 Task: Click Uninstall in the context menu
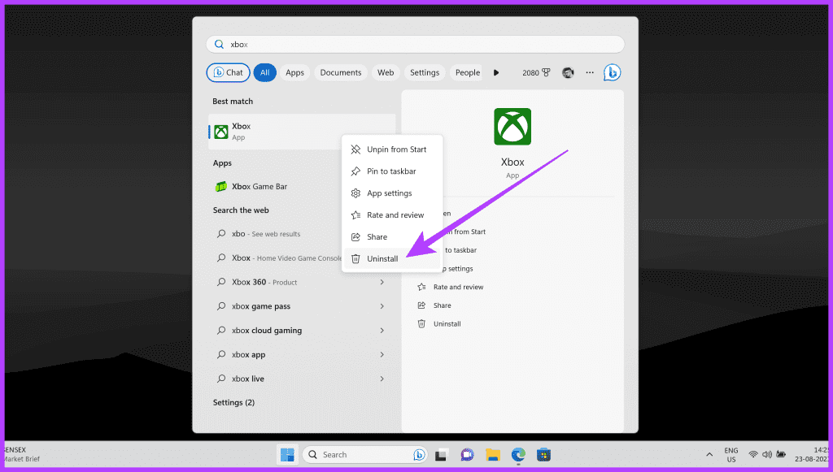coord(391,258)
